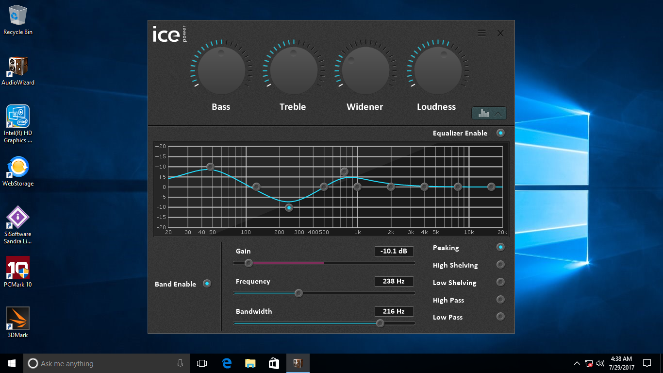
Task: Select the EQ band node at +10 dB
Action: [x=210, y=167]
